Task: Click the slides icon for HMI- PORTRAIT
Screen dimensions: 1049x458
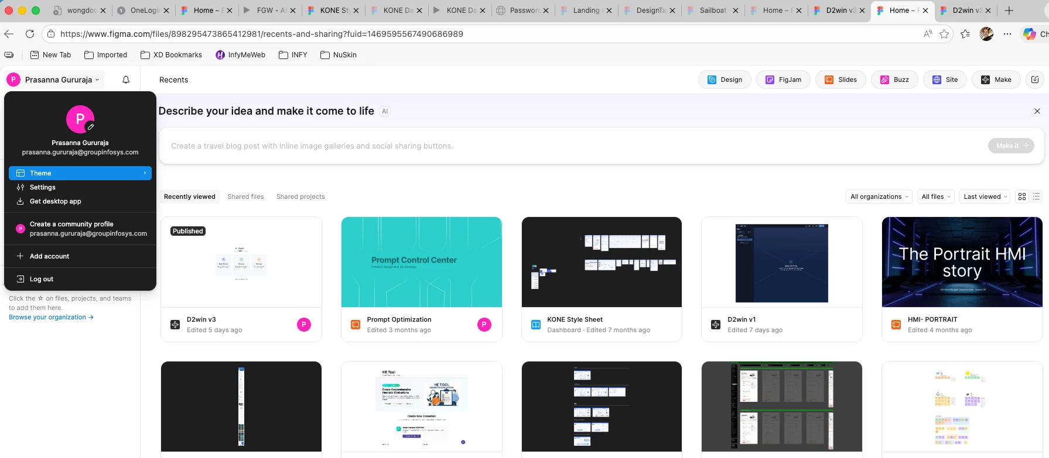Action: [896, 325]
